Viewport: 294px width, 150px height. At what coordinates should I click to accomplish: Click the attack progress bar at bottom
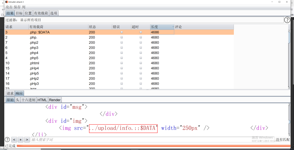(x=152, y=146)
